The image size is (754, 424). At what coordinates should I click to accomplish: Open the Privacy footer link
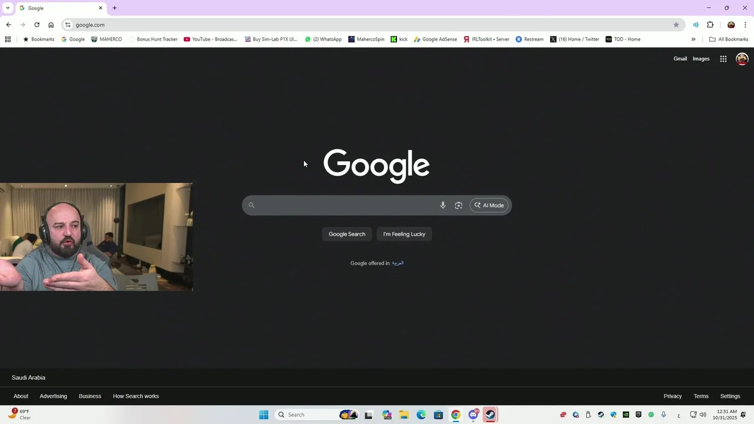pyautogui.click(x=673, y=396)
